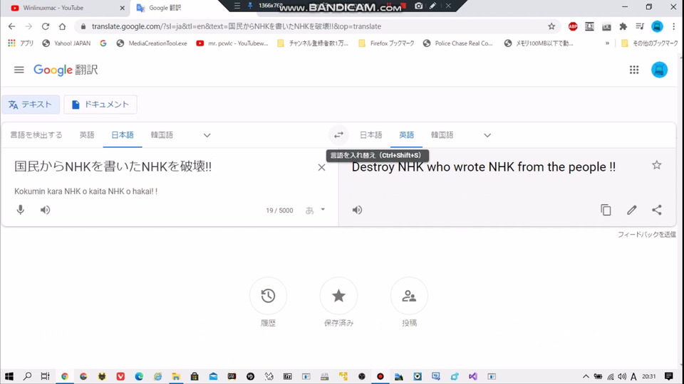Open the taskbar volume control

(x=622, y=376)
